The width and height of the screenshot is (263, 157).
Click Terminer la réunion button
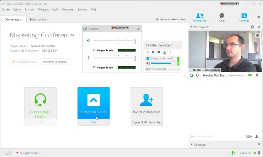[55, 61]
